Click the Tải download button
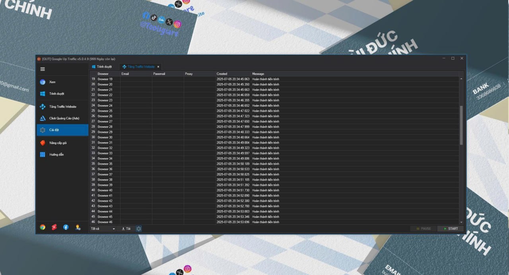This screenshot has height=275, width=509. tap(126, 229)
